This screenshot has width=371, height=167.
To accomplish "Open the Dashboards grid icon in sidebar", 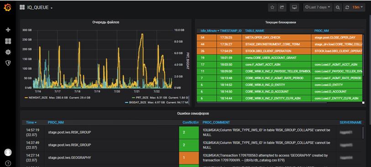I will 8,41.
